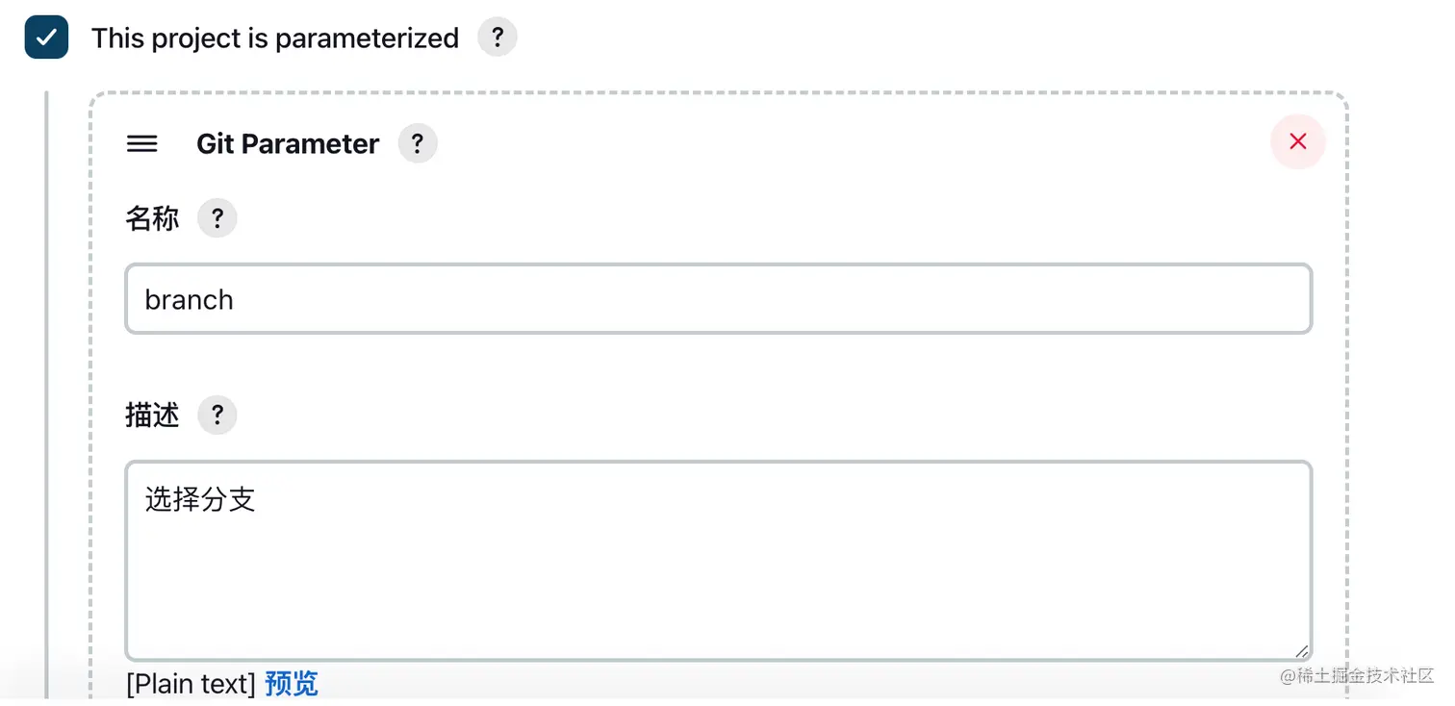Click the 名称 field label
The width and height of the screenshot is (1455, 706).
click(152, 218)
